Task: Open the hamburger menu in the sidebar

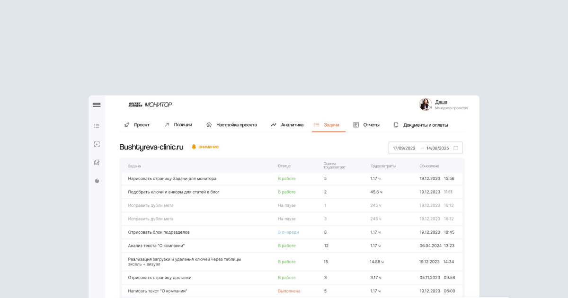Action: pyautogui.click(x=97, y=105)
